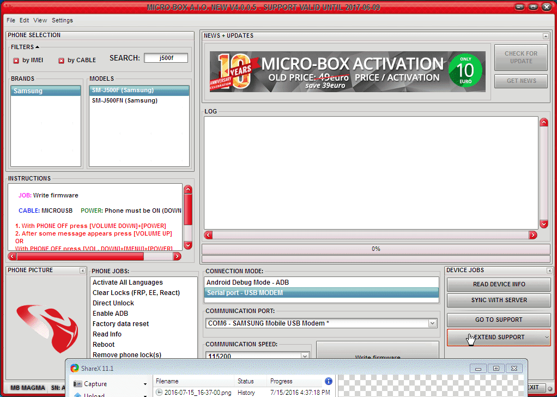Toggle the by IMEI filter checkbox
The height and width of the screenshot is (397, 557).
pos(16,61)
